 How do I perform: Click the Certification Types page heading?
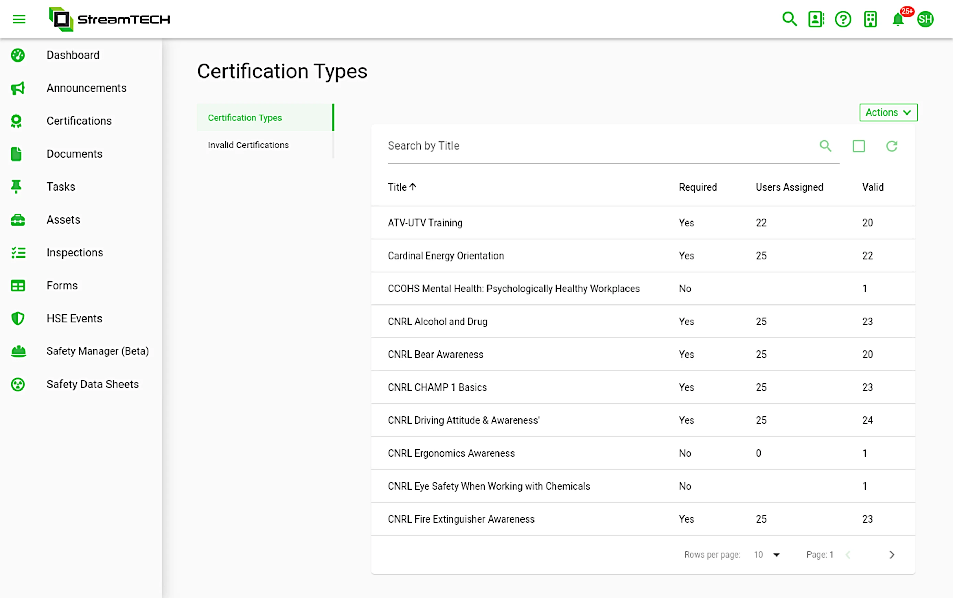(x=282, y=72)
